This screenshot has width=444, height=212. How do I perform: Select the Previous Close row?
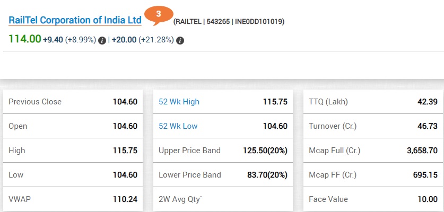(73, 102)
